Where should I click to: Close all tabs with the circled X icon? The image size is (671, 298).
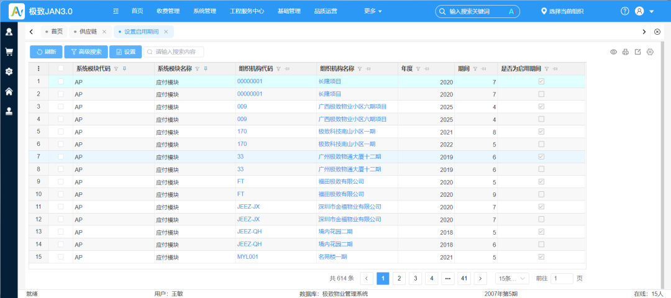tap(657, 32)
